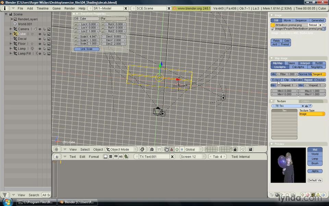
Task: Select the rotate manipulator circle icon
Action: coord(177,149)
